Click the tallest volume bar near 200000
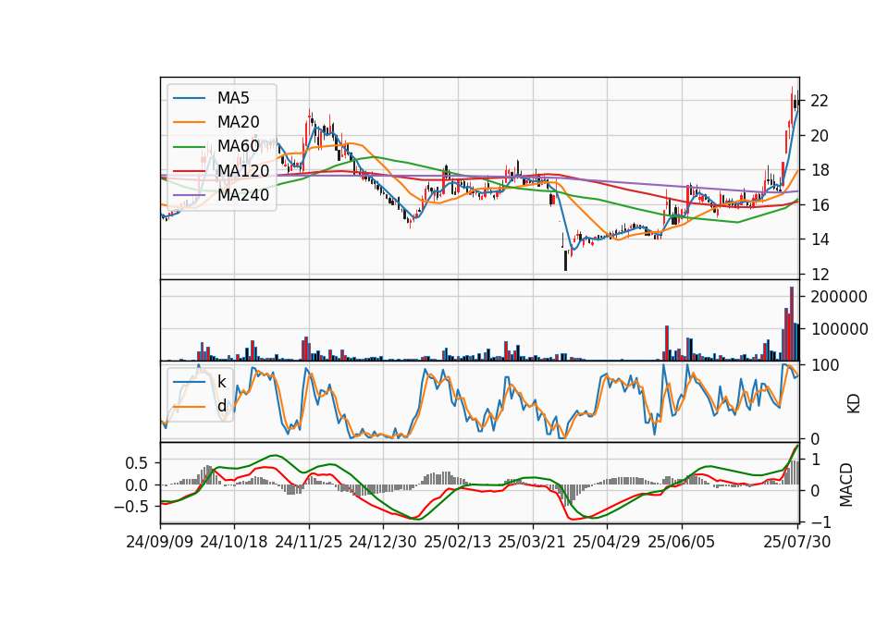Viewport: 888px width, 638px height. [x=792, y=324]
